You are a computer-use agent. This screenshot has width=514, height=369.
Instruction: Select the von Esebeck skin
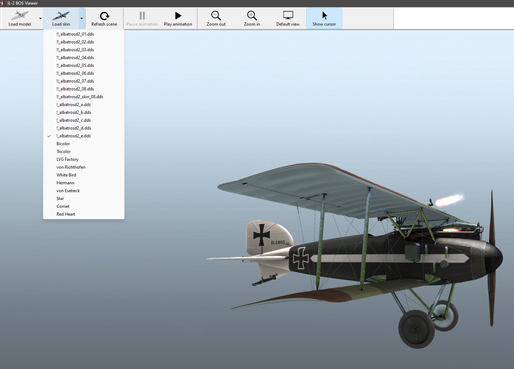[x=84, y=191]
